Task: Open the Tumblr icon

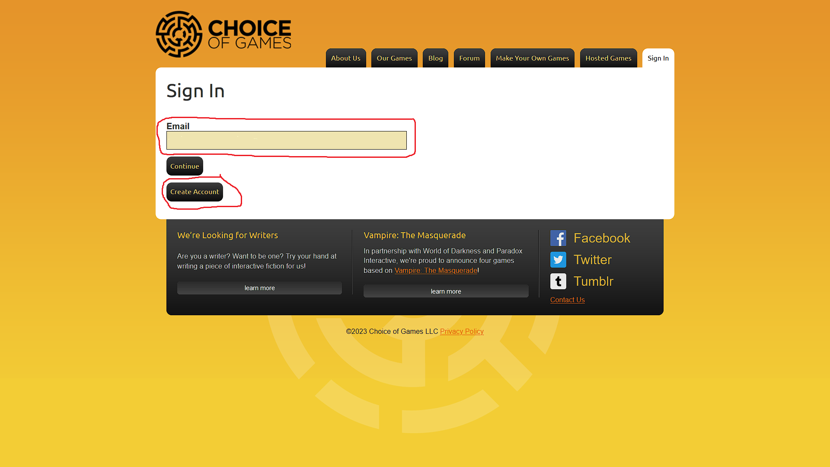Action: [x=558, y=281]
